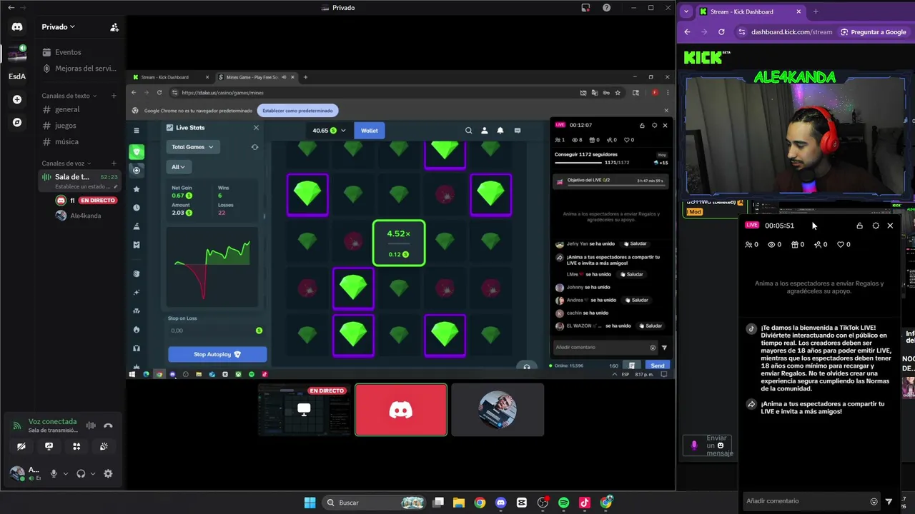Select the red Discord participant tile

pyautogui.click(x=401, y=410)
